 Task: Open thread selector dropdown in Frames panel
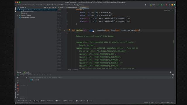27,78
